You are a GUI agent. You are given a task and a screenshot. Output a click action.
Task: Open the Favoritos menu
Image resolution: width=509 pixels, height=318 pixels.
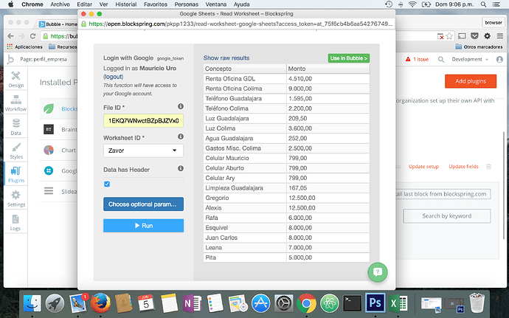(x=156, y=4)
